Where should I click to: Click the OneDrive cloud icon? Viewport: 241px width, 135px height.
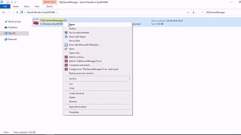(6, 27)
